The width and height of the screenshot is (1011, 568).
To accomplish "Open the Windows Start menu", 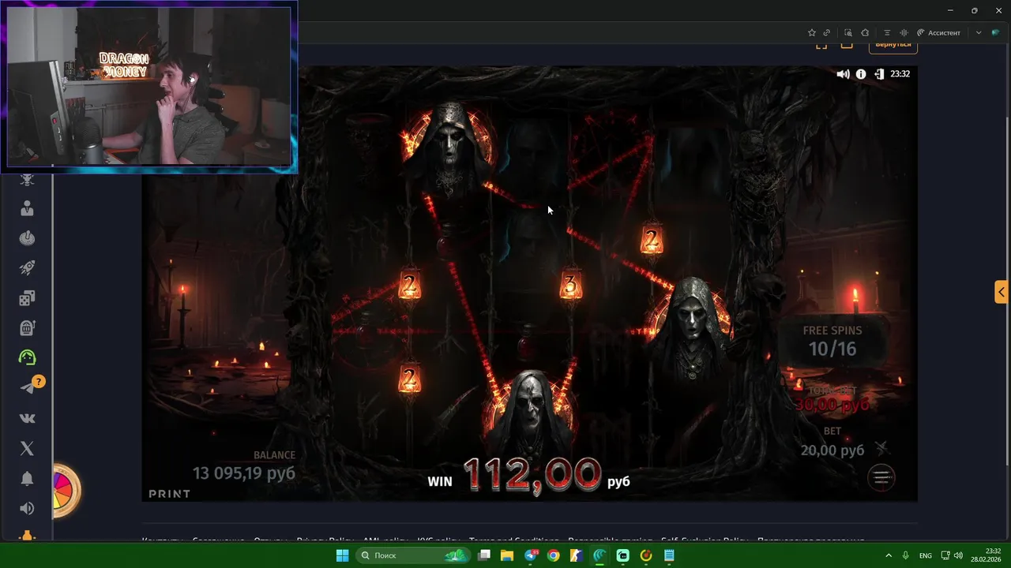I will click(x=342, y=555).
